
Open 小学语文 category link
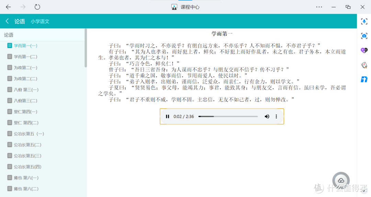(x=40, y=21)
